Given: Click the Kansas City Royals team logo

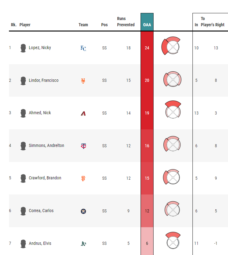Looking at the screenshot, I should (x=83, y=48).
